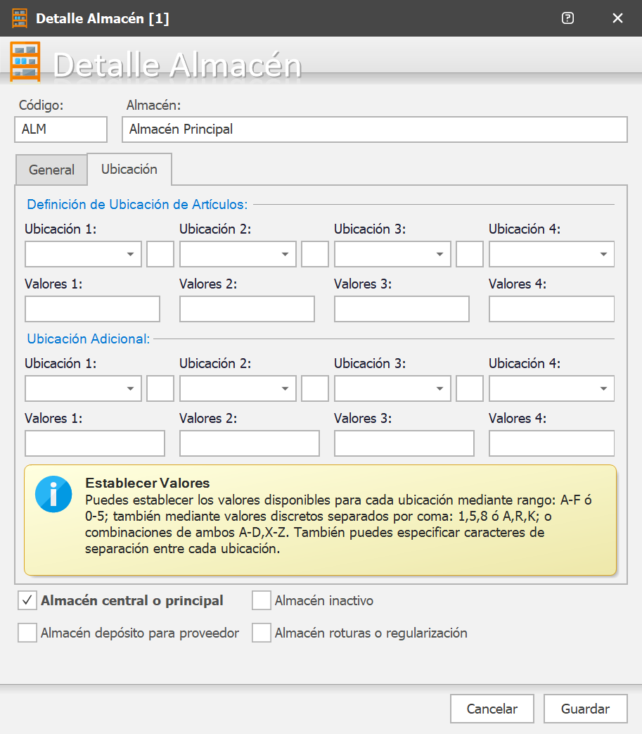Expand Ubicación 2 dropdown under Ubicación Adicional
The width and height of the screenshot is (642, 734).
click(238, 388)
